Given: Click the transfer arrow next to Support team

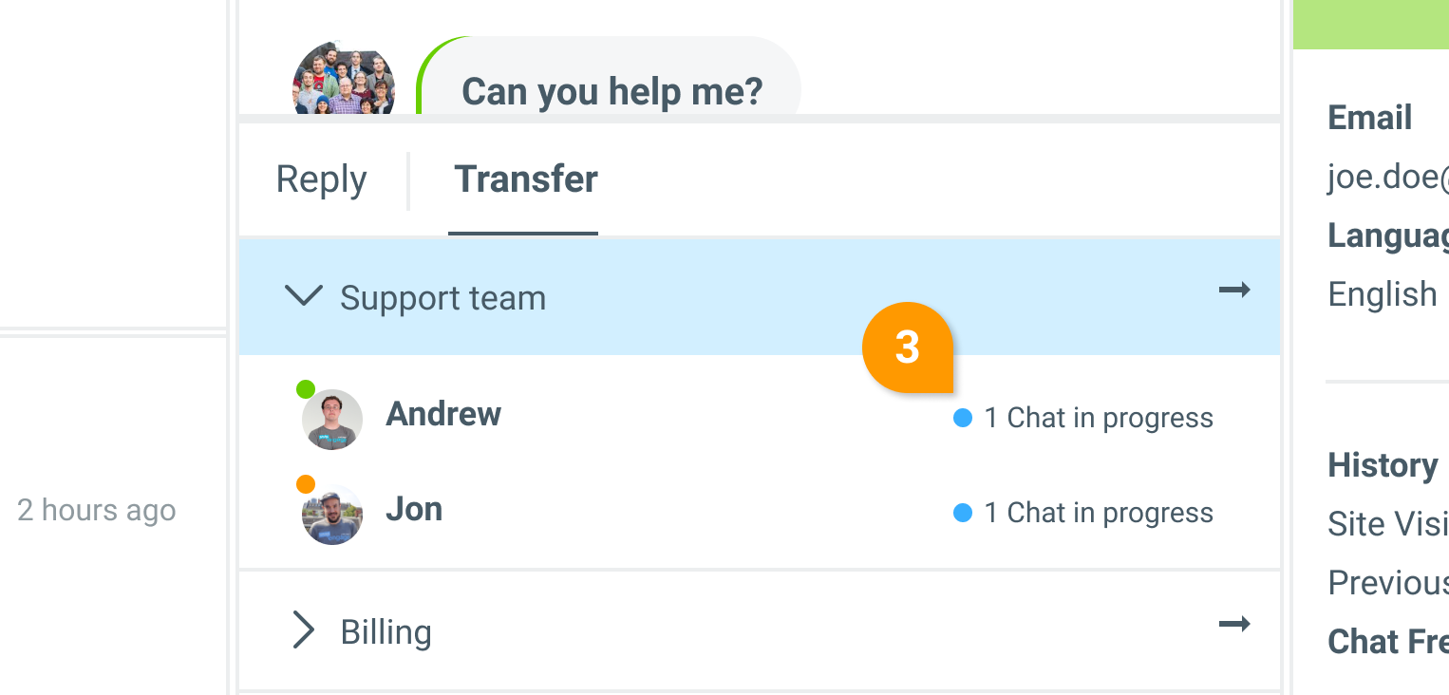Looking at the screenshot, I should (1234, 291).
